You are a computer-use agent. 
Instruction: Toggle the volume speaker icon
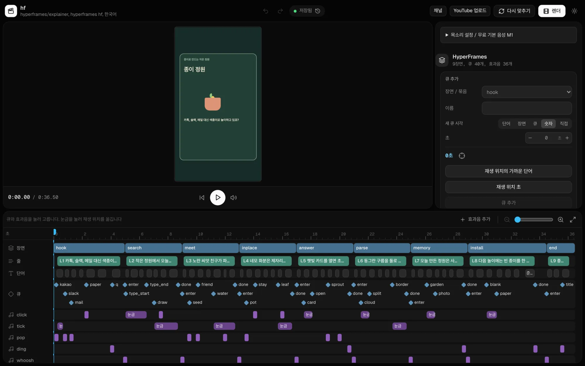click(x=233, y=198)
